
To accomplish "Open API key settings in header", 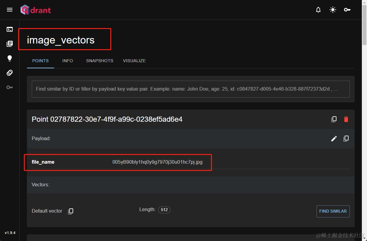I will (347, 10).
